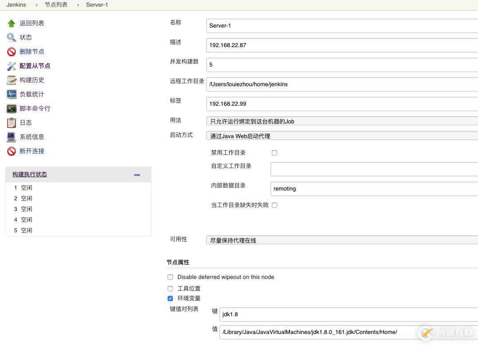
Task: Open the breadcrumb arrow after 节点列表
Action: click(78, 5)
